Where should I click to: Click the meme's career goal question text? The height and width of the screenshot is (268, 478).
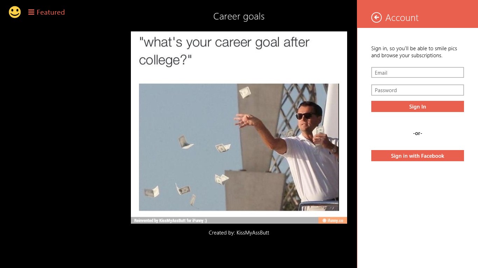[x=224, y=51]
